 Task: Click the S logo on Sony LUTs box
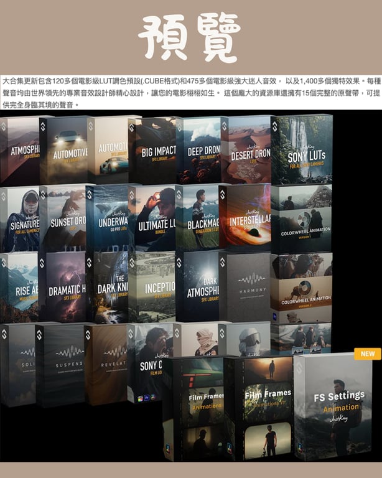[x=274, y=127]
